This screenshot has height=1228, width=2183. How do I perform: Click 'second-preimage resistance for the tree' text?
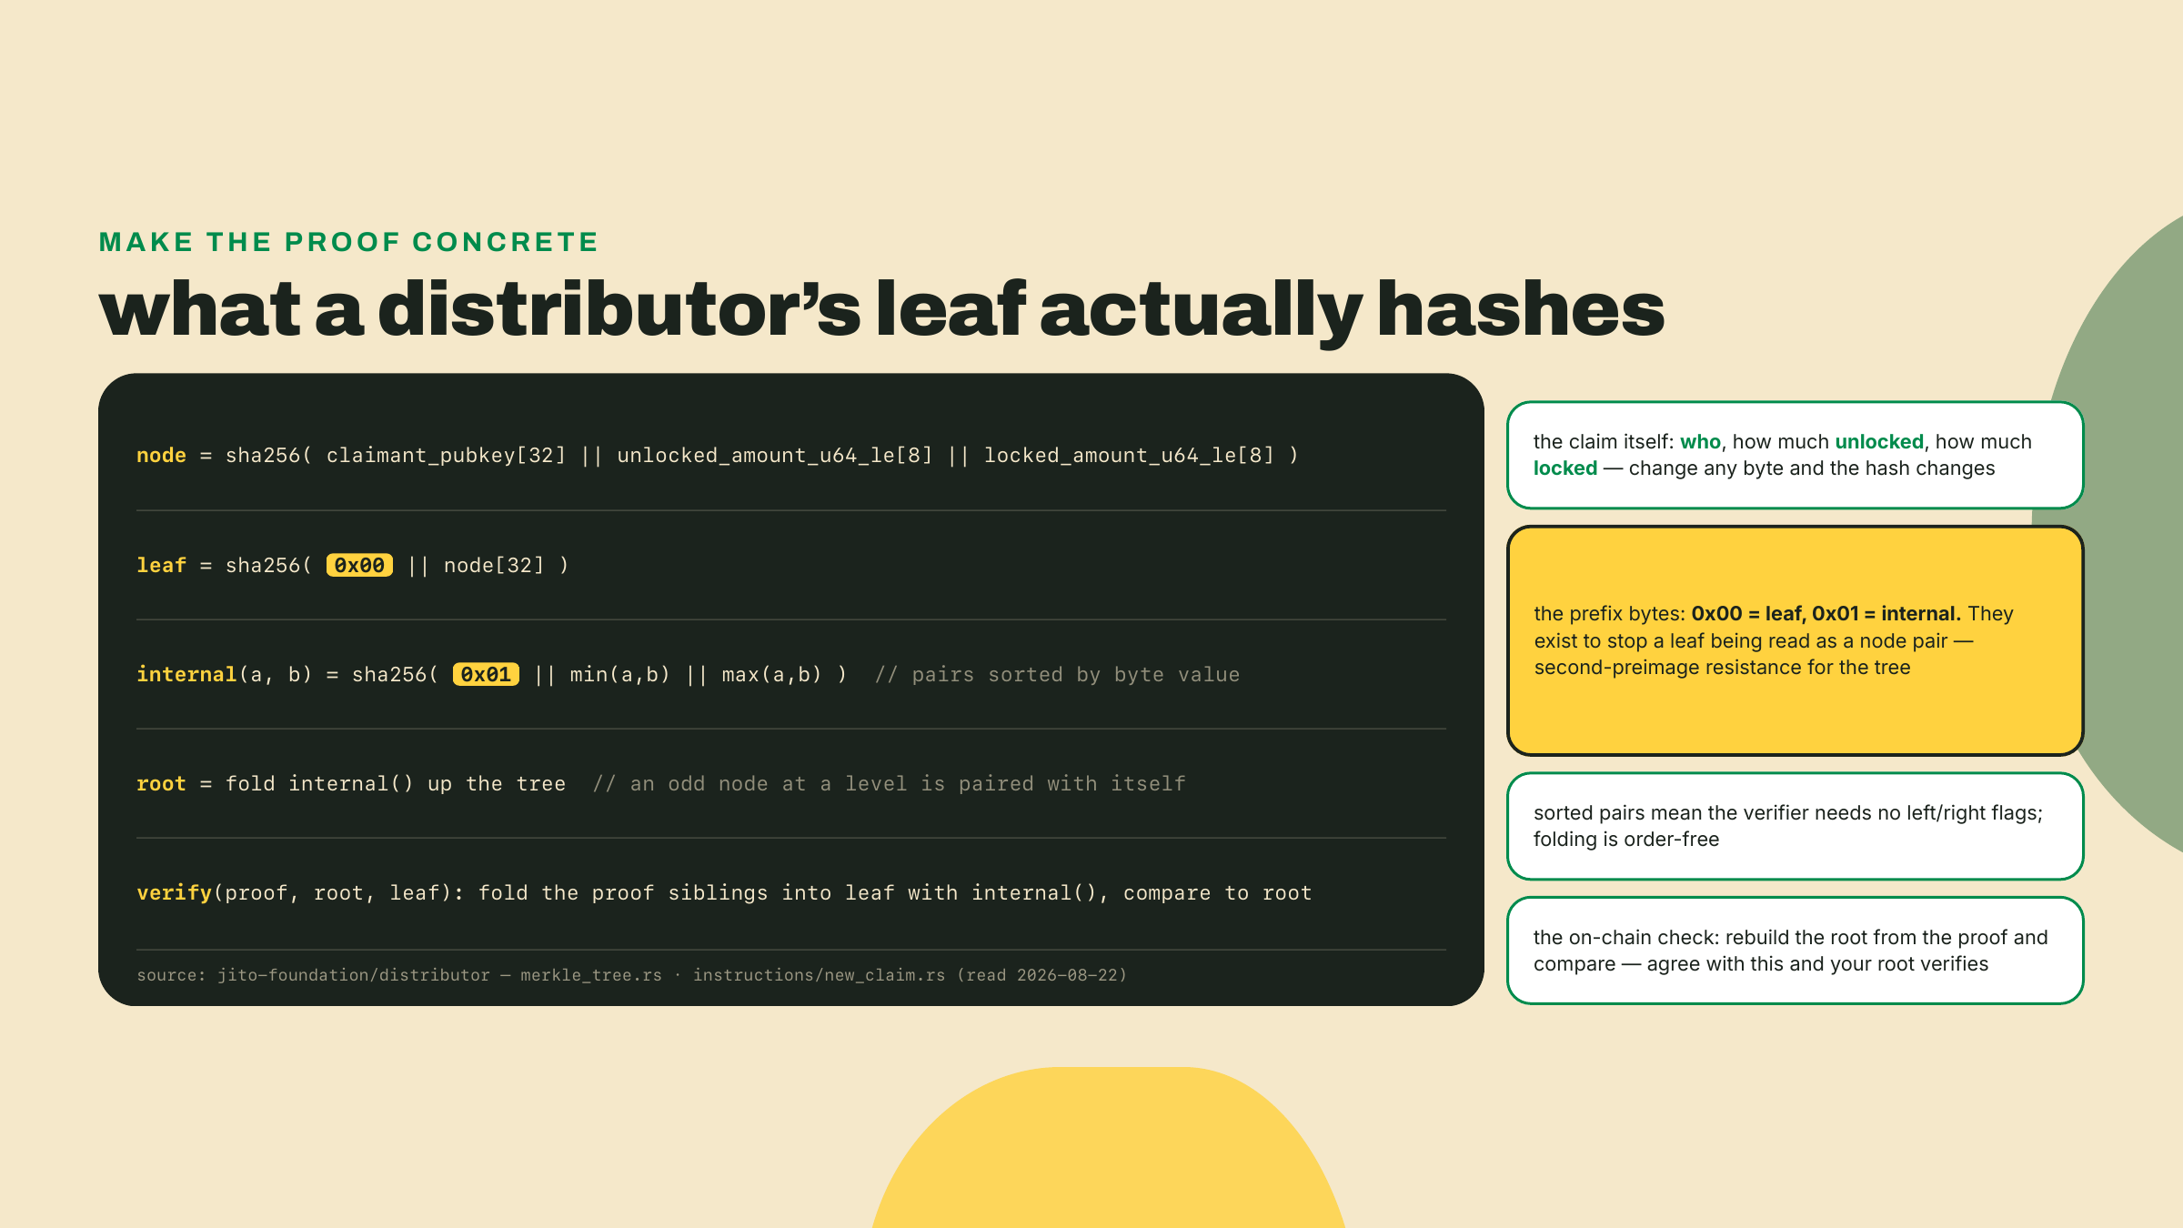(x=1722, y=668)
